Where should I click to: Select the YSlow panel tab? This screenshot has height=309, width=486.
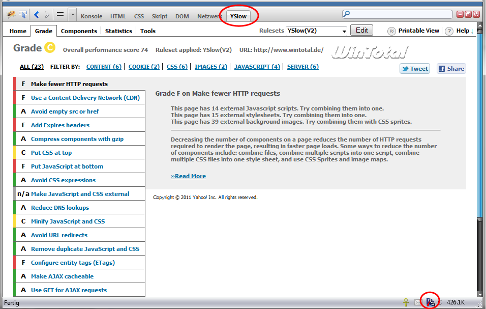coord(238,16)
